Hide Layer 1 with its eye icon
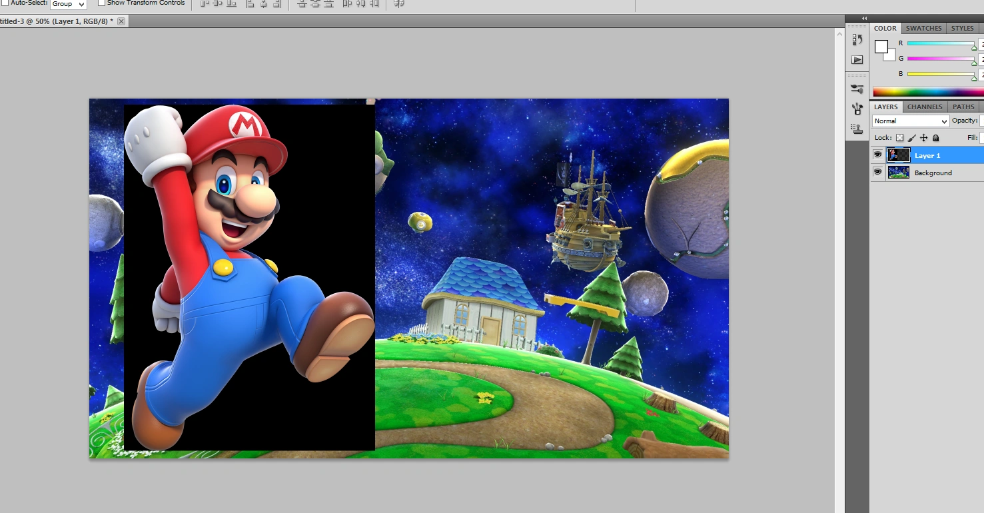 coord(877,155)
